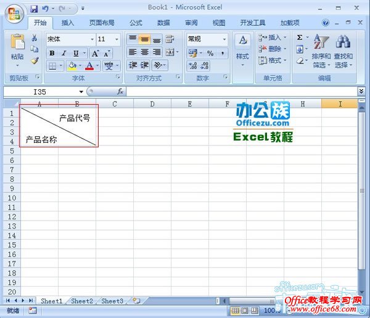Screen dimensions: 370x318
Task: Decrease indent in the alignment group
Action: 133,65
